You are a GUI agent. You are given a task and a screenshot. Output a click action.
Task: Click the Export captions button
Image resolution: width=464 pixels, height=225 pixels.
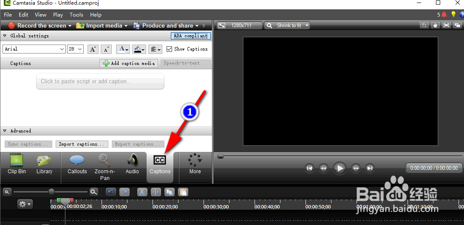[138, 144]
